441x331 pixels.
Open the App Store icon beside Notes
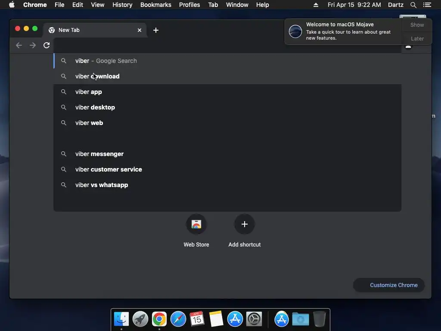click(x=235, y=319)
